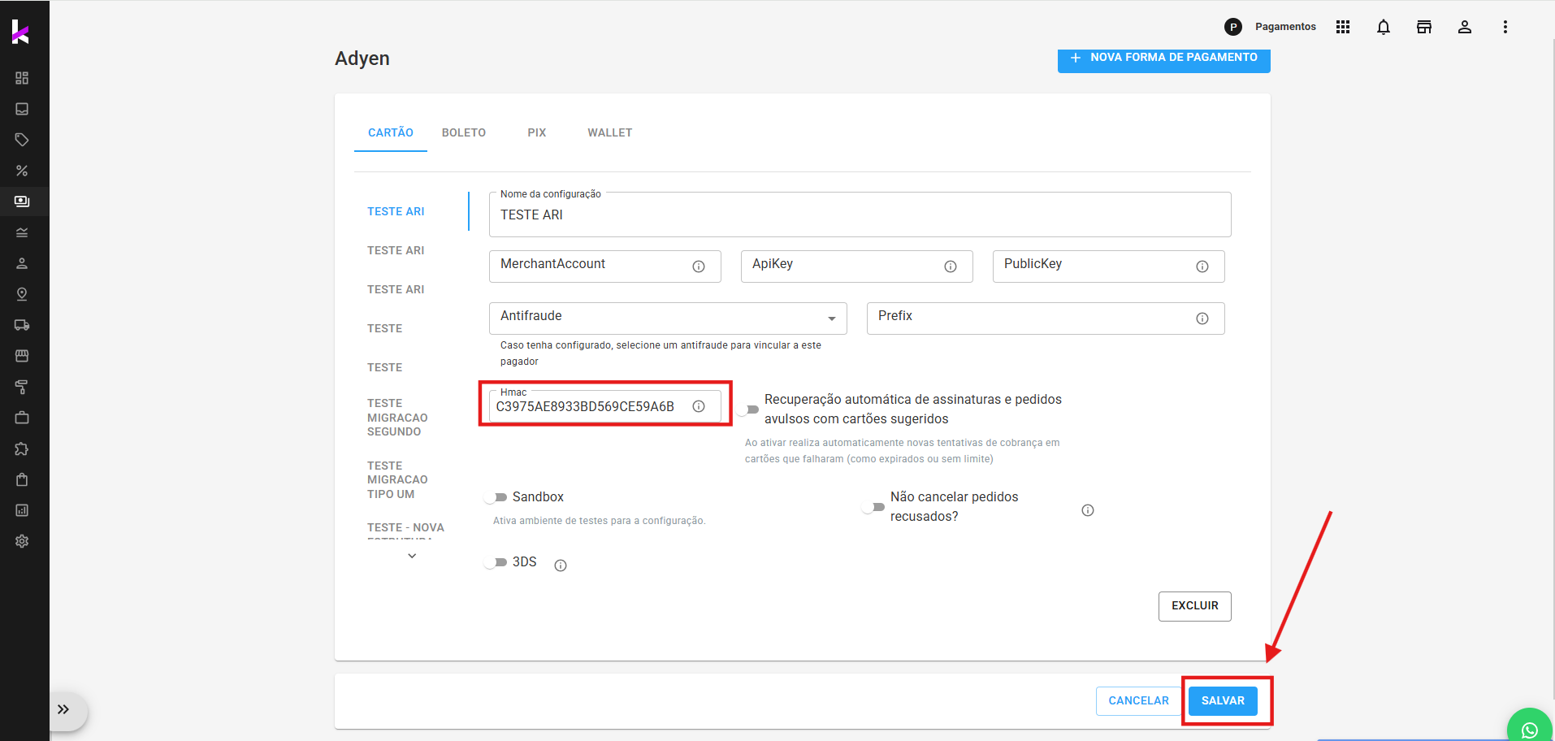The height and width of the screenshot is (741, 1555).
Task: Click the Prefix input field
Action: point(1046,318)
